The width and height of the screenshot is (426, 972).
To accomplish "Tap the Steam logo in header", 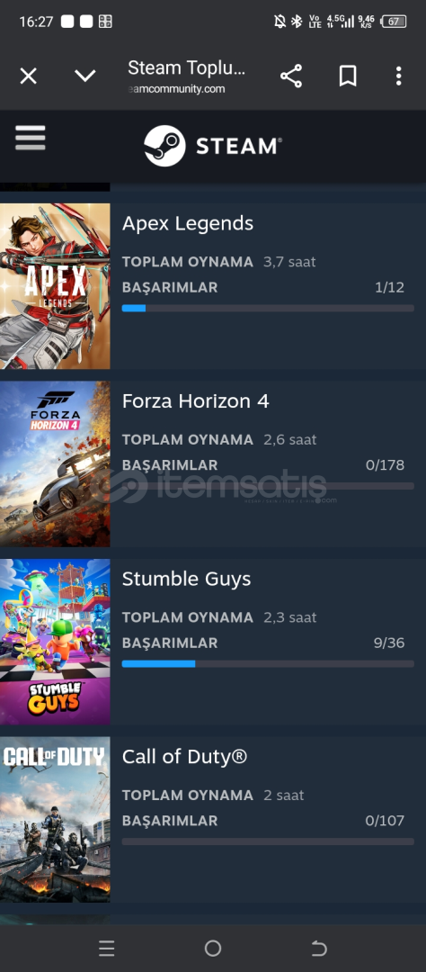I will pos(213,146).
